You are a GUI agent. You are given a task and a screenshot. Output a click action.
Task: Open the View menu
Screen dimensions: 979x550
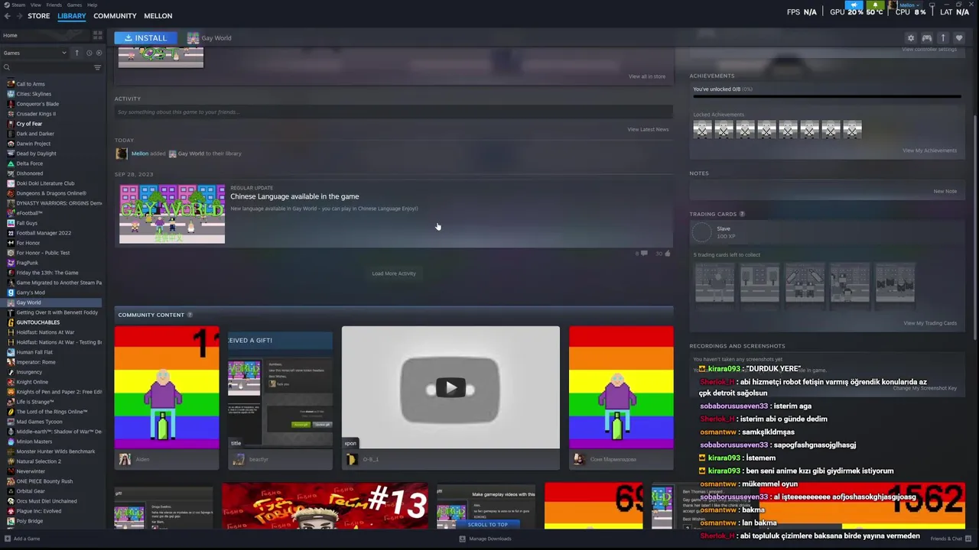[x=36, y=5]
